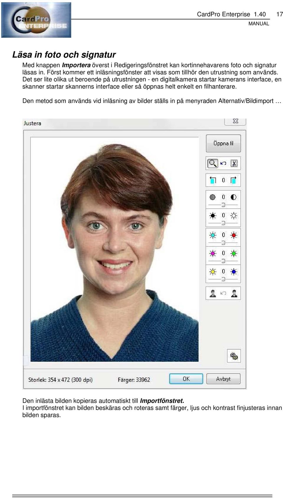This screenshot has width=283, height=498.
Task: Click the cyan color adjustment icon
Action: tap(213, 235)
